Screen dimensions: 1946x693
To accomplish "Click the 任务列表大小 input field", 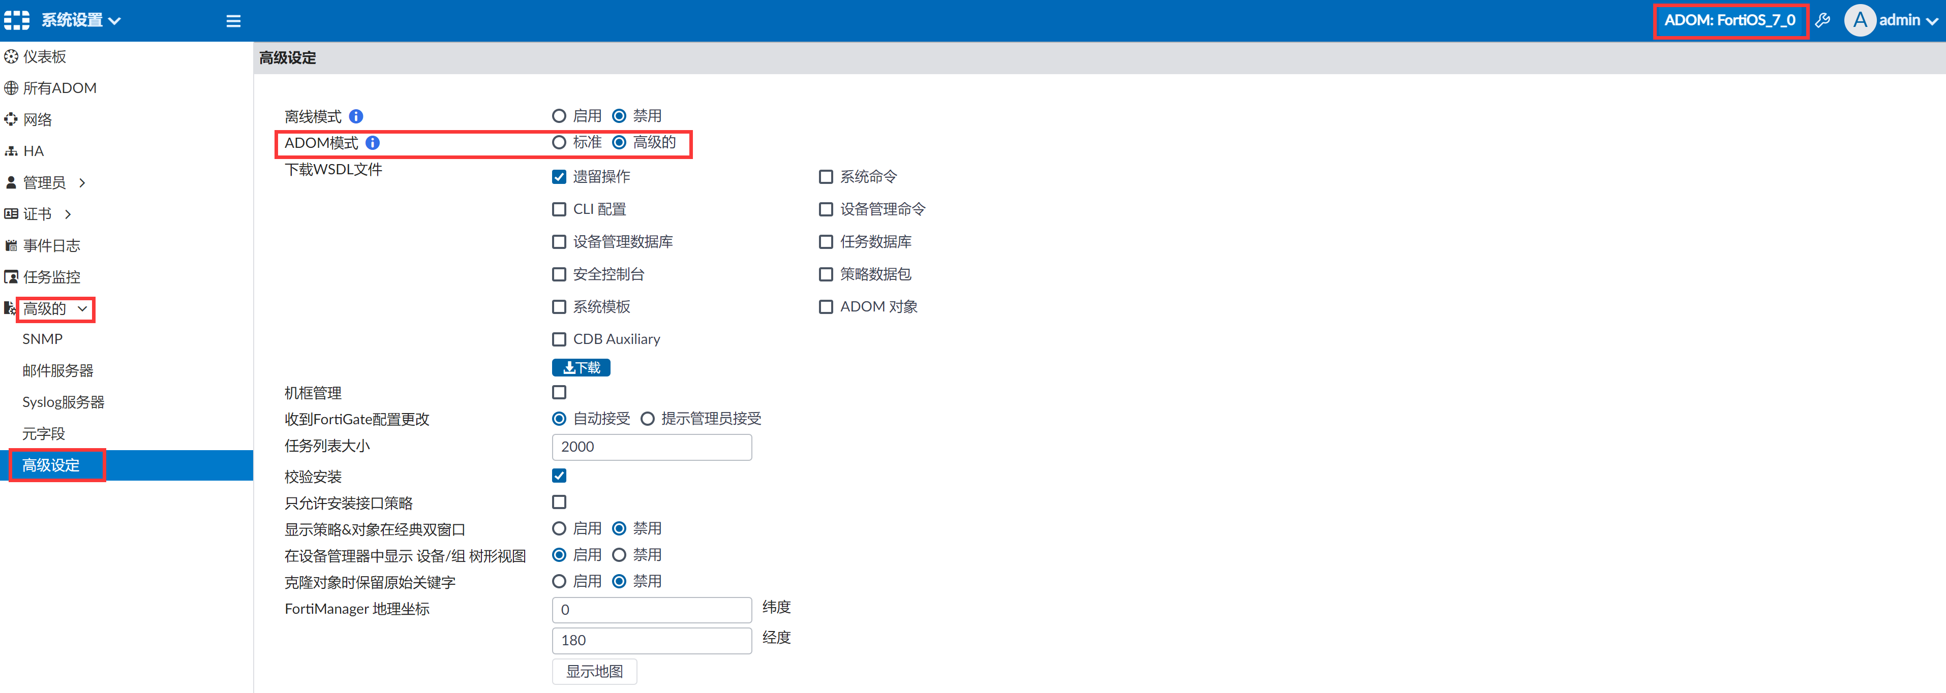I will coord(651,447).
